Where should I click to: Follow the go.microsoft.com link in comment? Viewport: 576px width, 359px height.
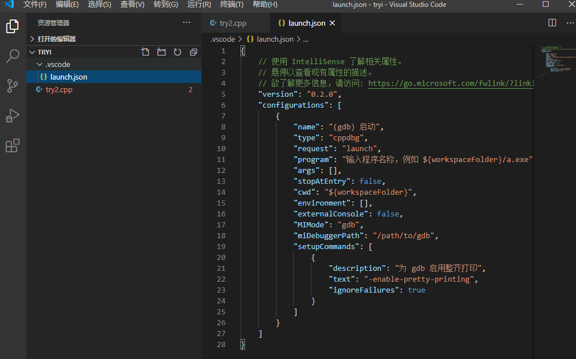pos(451,84)
